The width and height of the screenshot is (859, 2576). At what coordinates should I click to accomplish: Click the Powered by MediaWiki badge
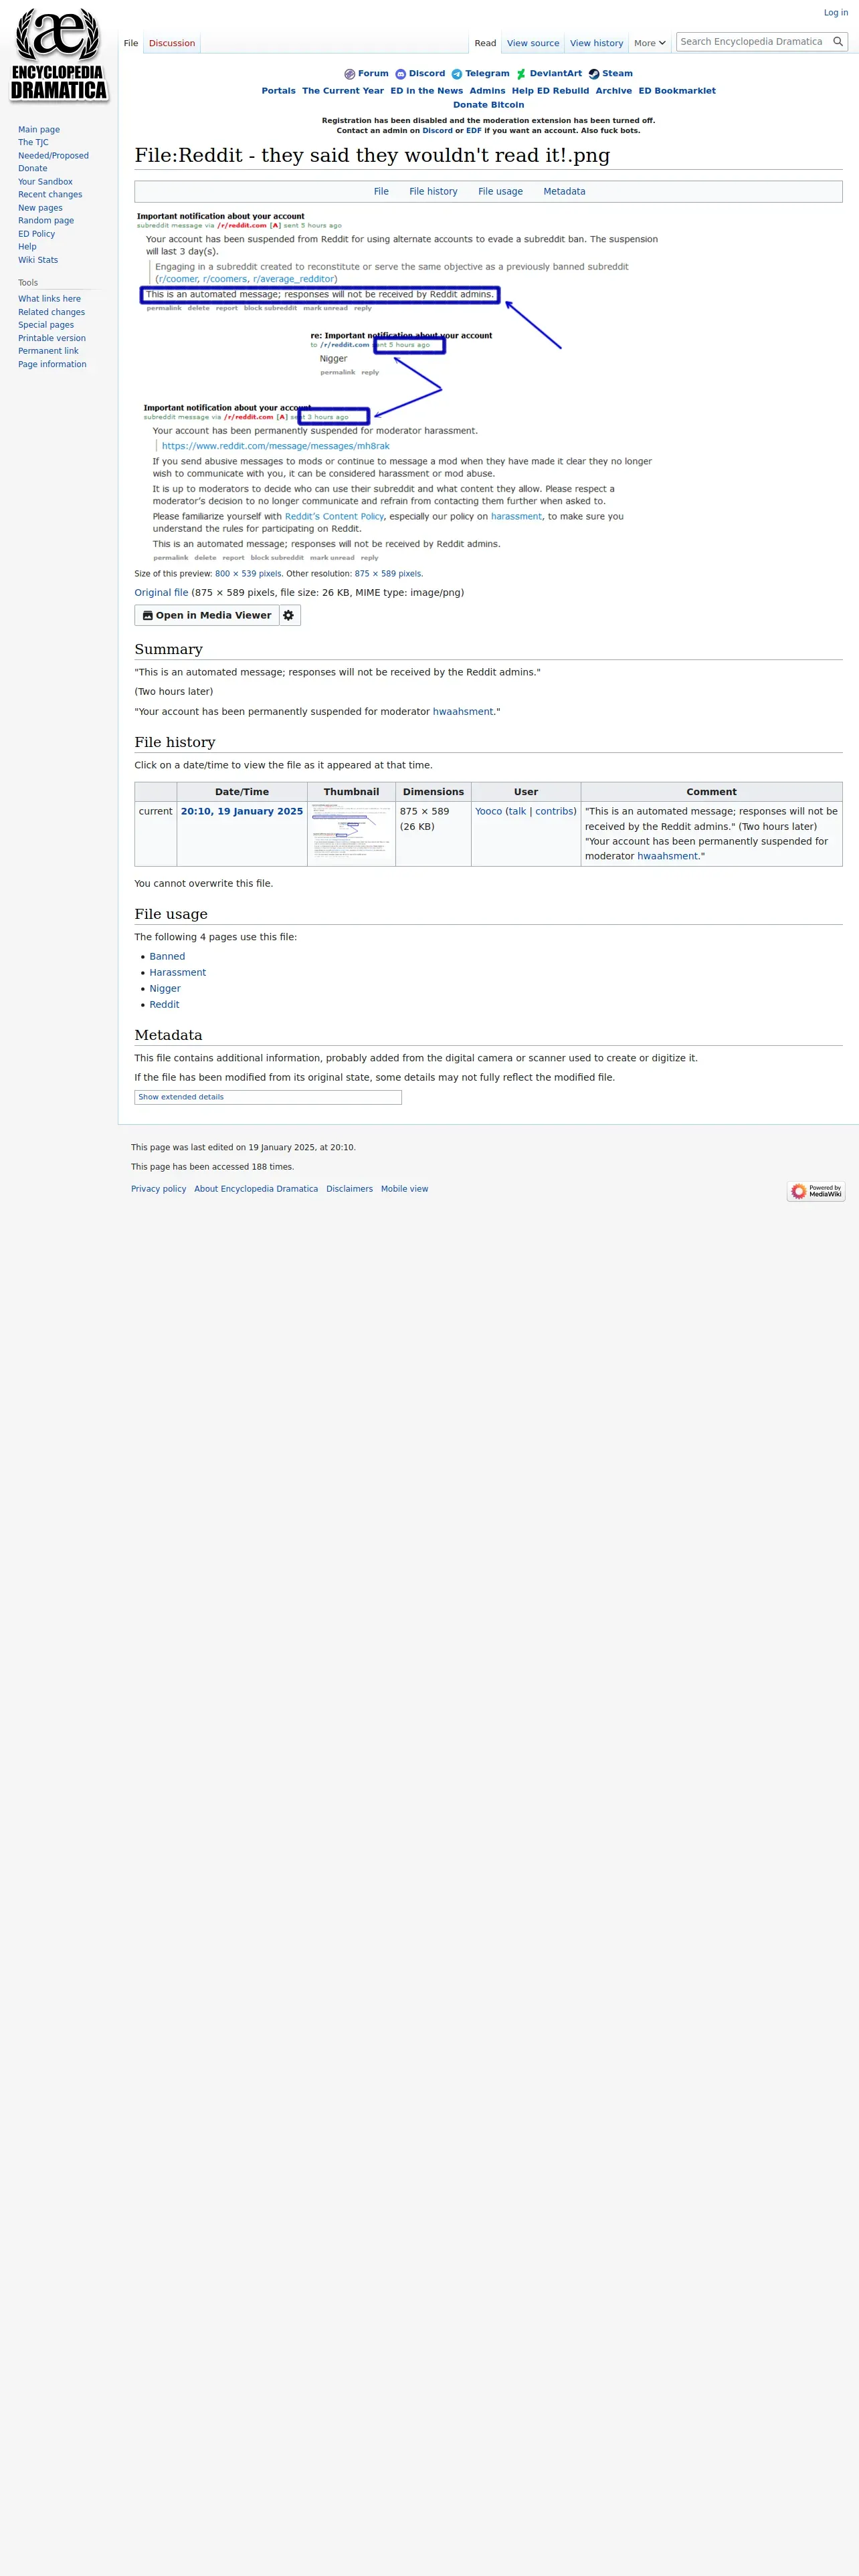816,1192
